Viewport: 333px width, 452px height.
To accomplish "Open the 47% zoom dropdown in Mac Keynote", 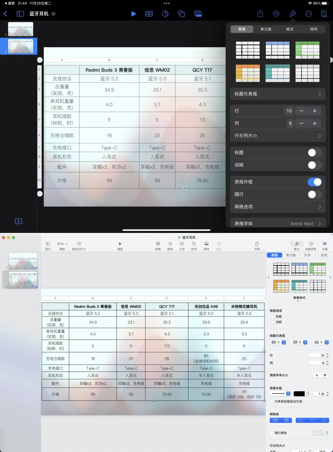I will [61, 244].
